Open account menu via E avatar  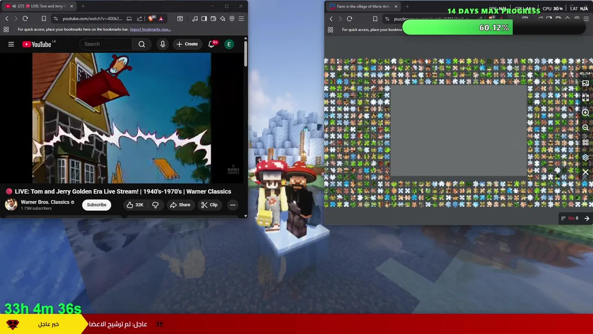pos(229,44)
